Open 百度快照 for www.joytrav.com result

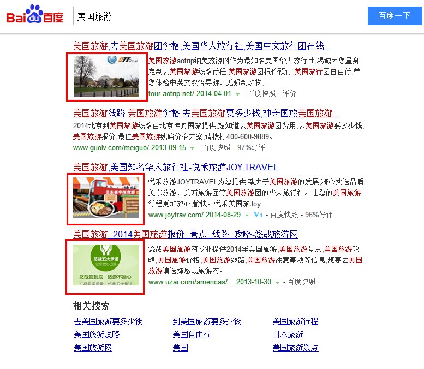pyautogui.click(x=284, y=215)
